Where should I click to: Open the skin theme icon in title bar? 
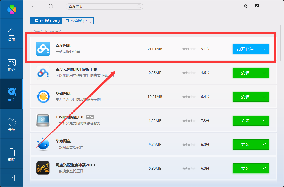[246, 6]
